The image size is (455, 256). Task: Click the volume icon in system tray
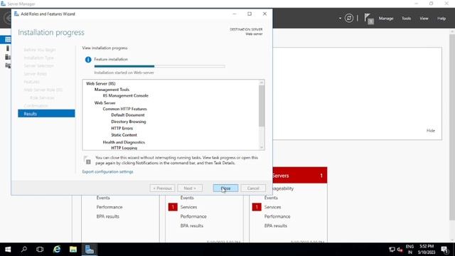coord(400,250)
